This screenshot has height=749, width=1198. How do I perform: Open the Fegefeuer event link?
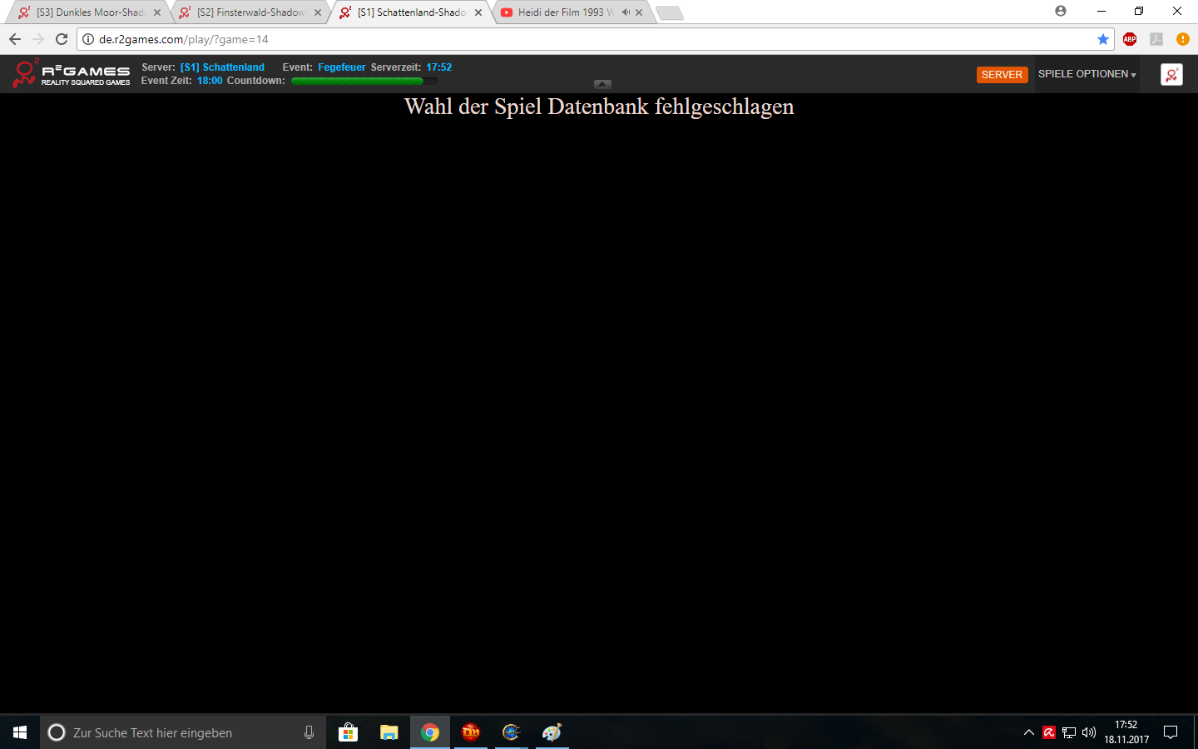pyautogui.click(x=341, y=67)
